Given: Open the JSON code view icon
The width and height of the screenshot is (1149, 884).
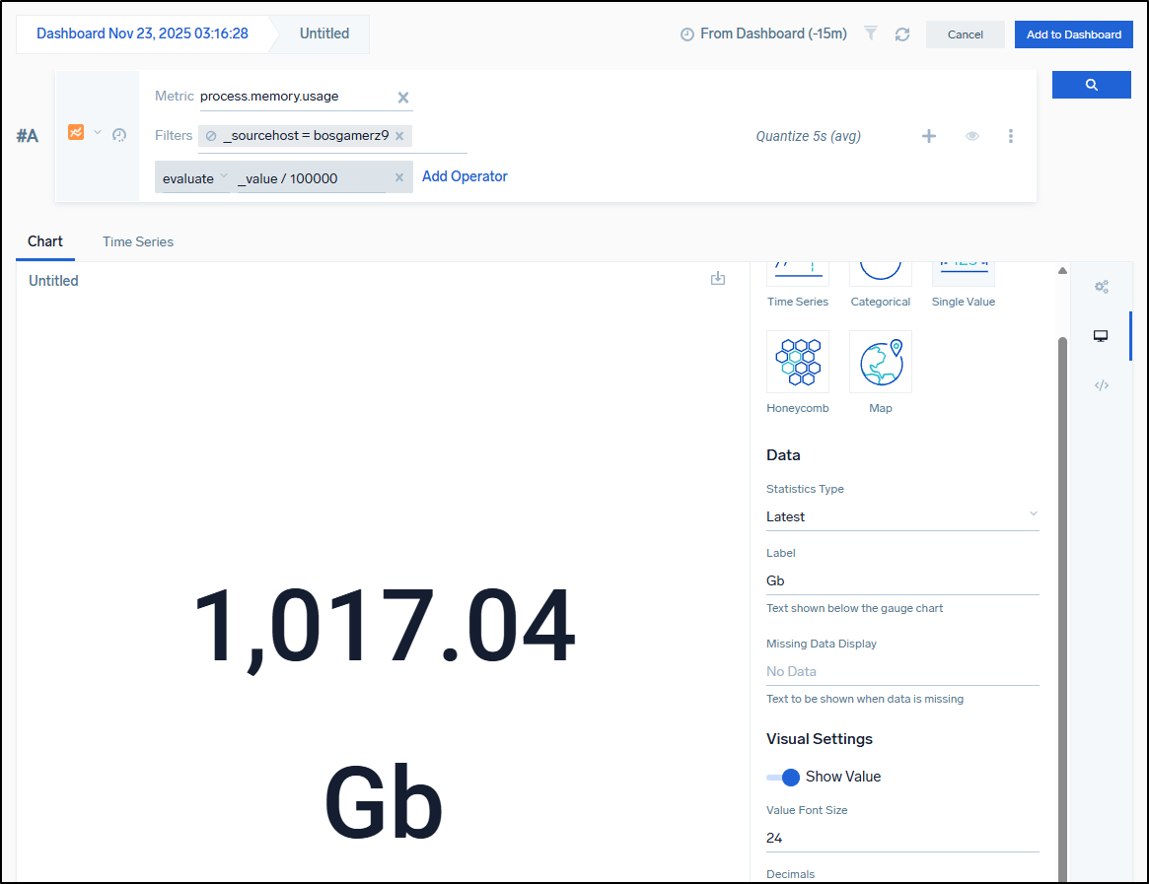Looking at the screenshot, I should pos(1101,385).
